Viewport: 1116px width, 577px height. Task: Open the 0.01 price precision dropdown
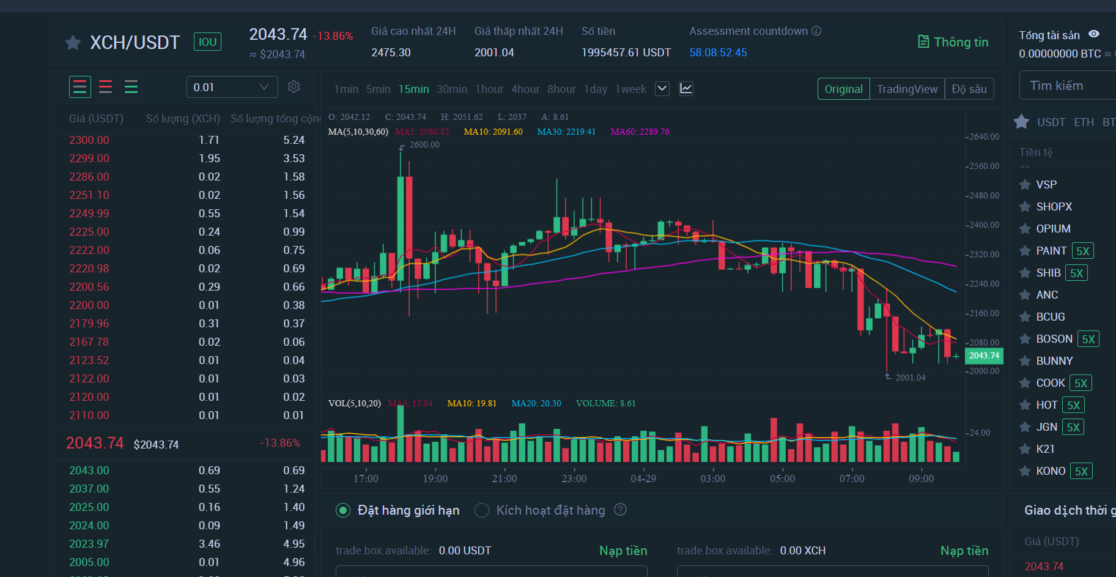[x=232, y=87]
